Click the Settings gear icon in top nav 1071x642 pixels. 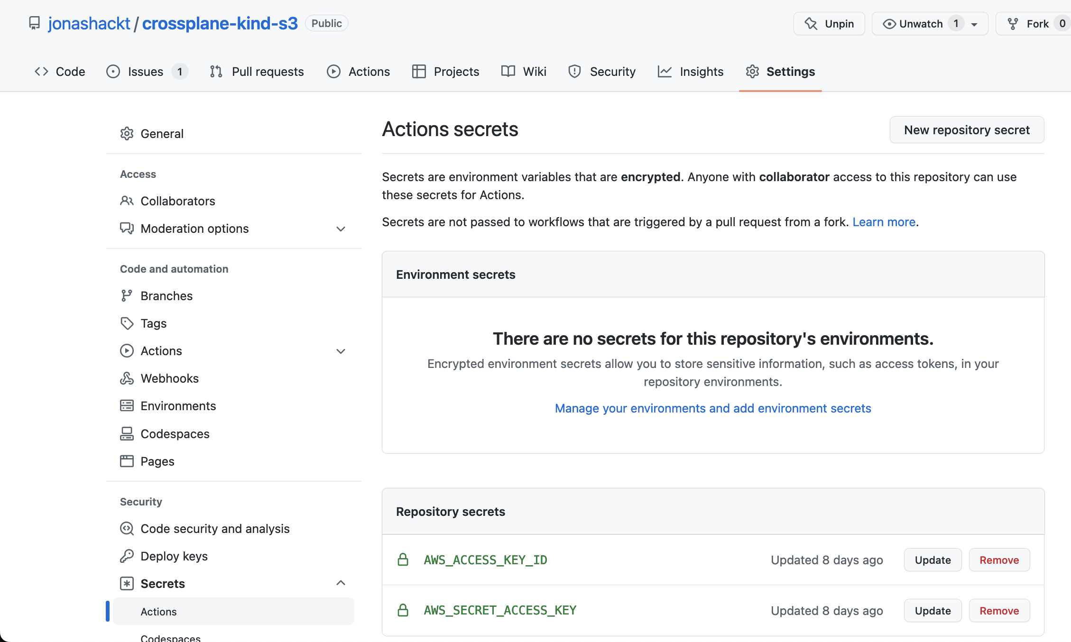coord(752,72)
